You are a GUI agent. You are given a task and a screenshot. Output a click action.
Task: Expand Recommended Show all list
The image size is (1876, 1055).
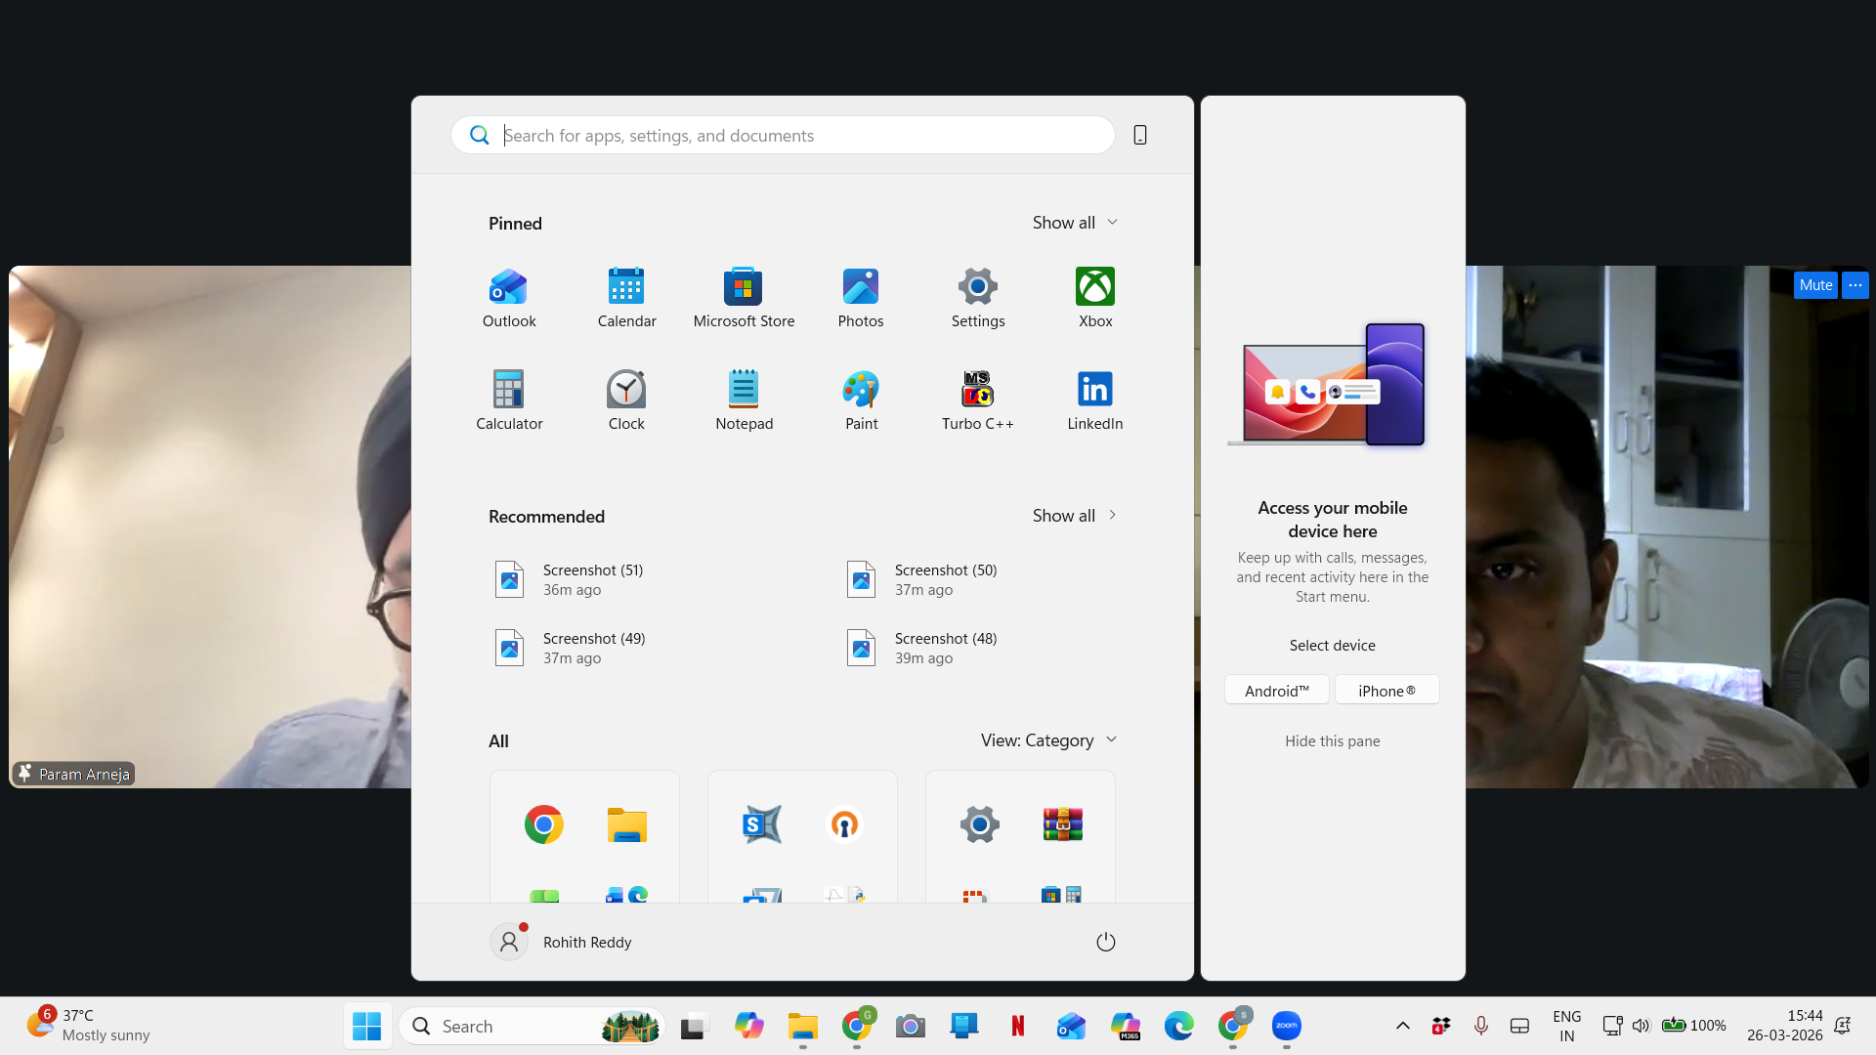coord(1074,516)
